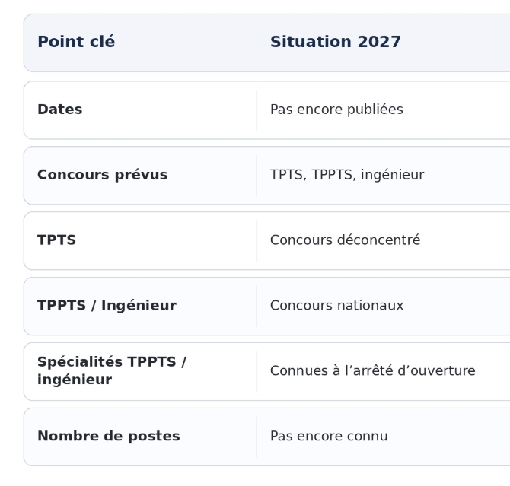Click the divider in the Spécialités row
Viewport: 510px width, 486px height.
pos(257,371)
